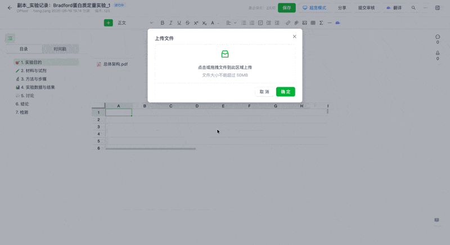Open the comments icon on right rail
450x245 pixels.
[x=438, y=37]
